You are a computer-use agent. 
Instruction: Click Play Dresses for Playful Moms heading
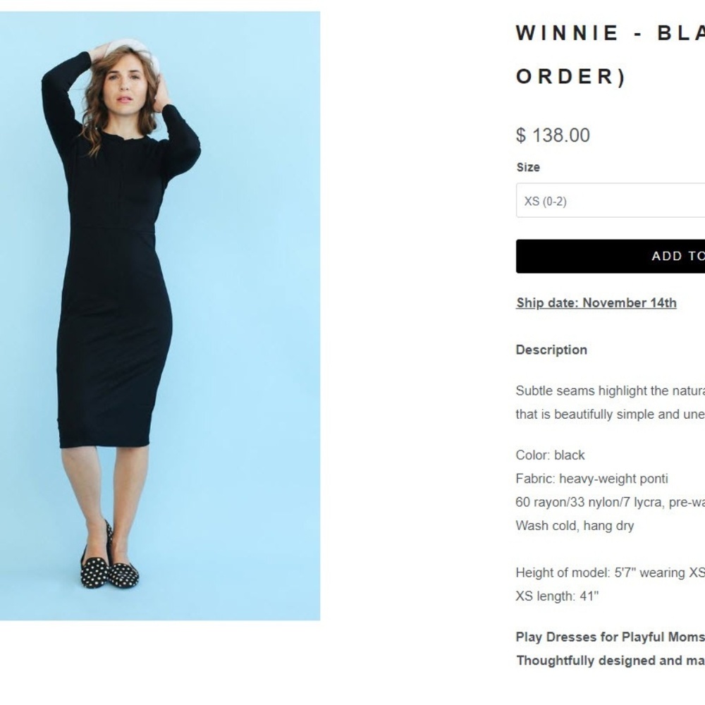(x=610, y=637)
